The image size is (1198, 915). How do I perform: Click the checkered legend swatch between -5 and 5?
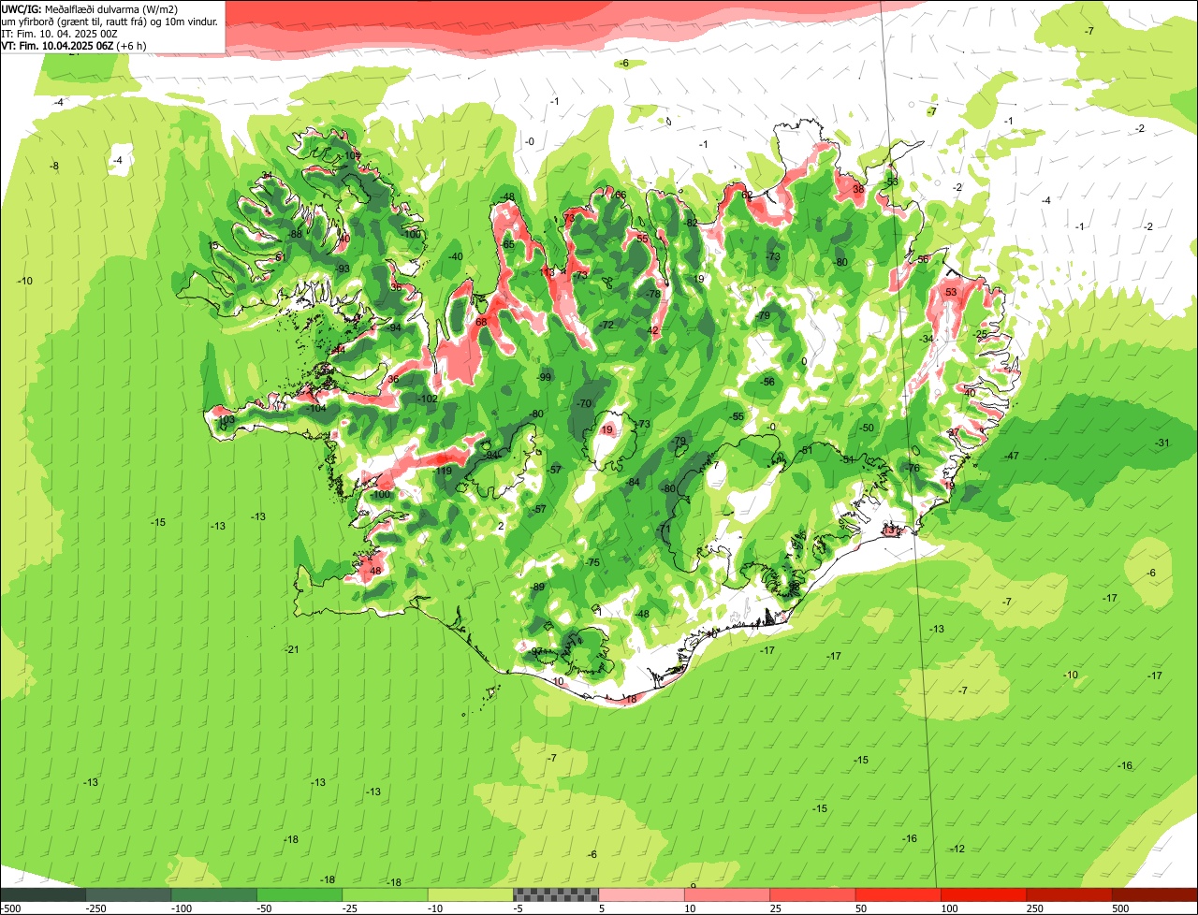(557, 895)
